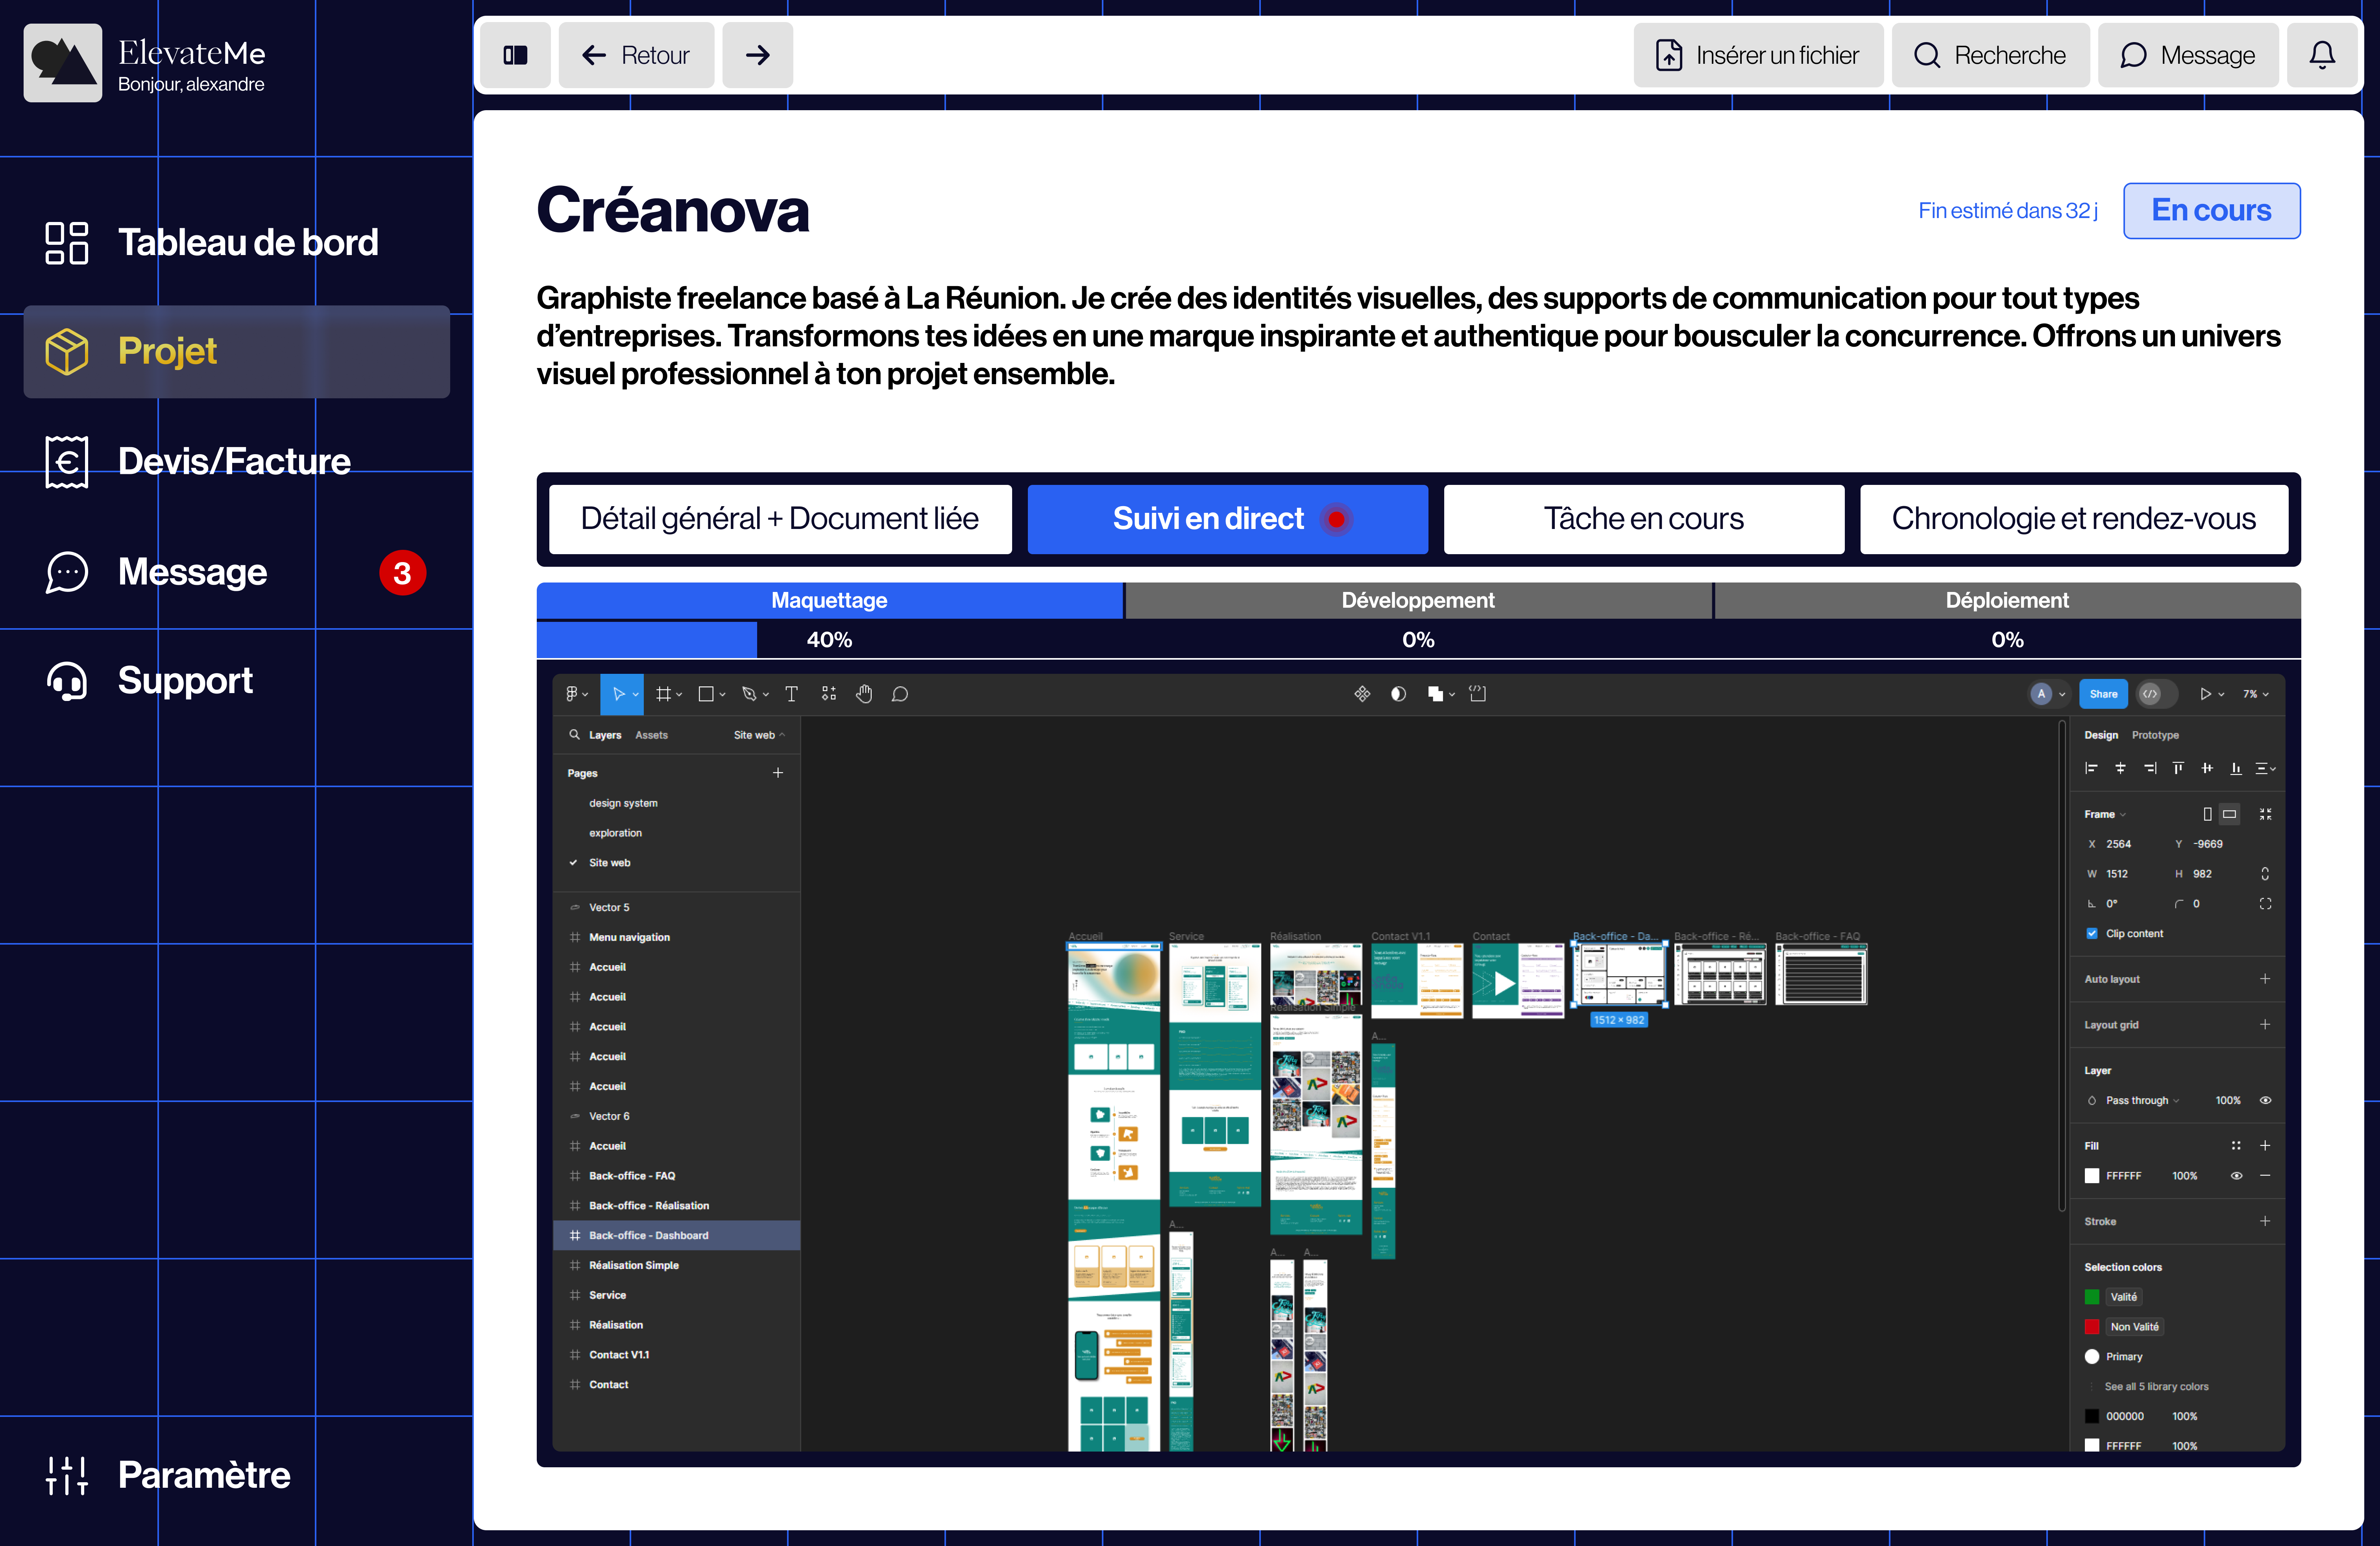This screenshot has height=1546, width=2380.
Task: Select the hand tool in Figma toolbar
Action: coord(864,694)
